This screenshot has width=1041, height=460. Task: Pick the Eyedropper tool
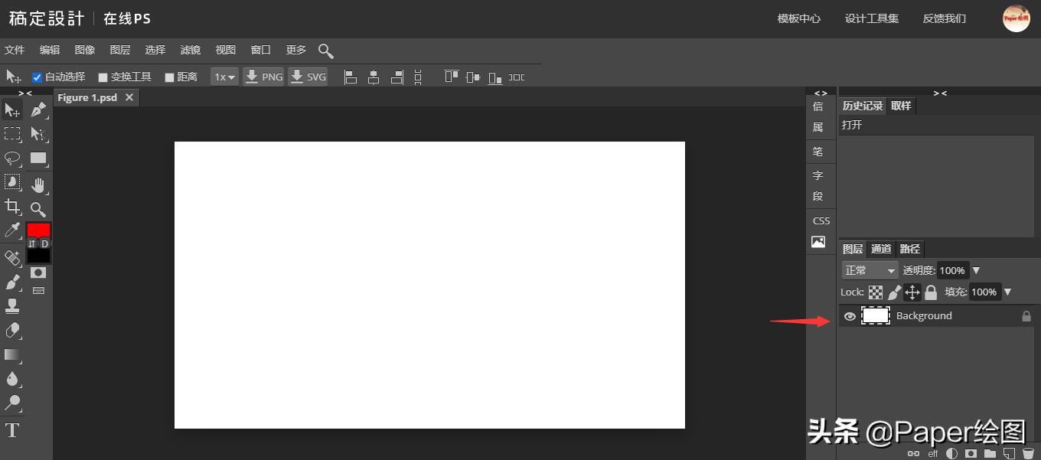click(12, 230)
